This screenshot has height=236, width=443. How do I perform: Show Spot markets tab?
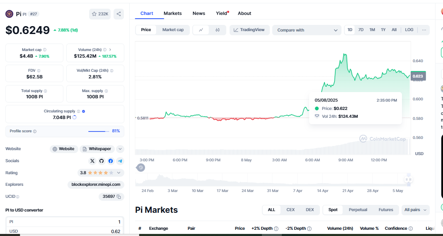333,210
